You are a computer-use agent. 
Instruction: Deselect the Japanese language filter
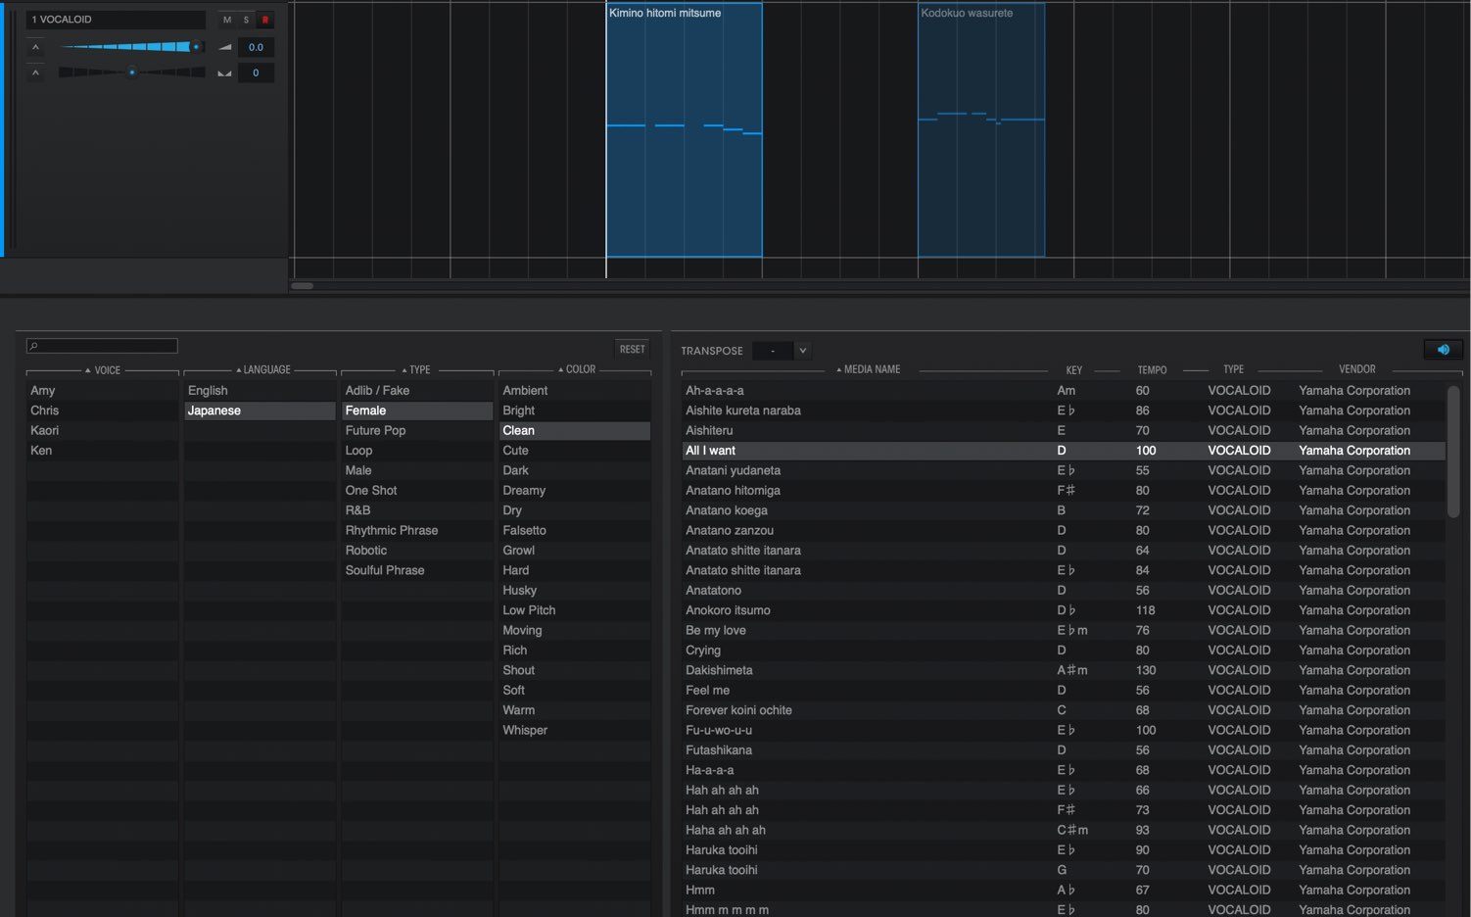(260, 410)
